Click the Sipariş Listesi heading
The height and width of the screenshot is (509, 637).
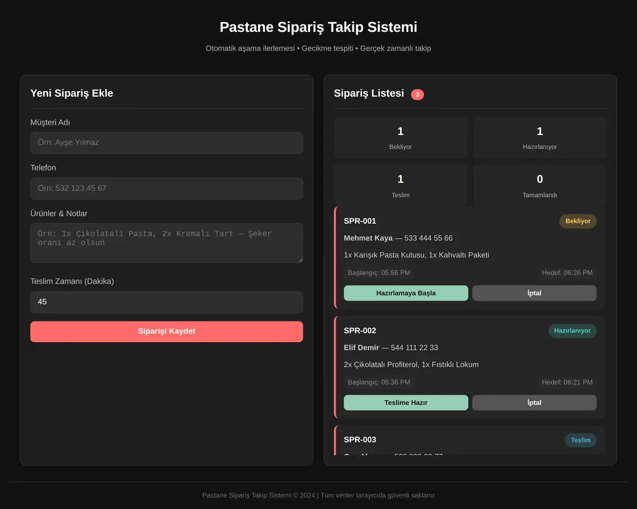click(x=369, y=93)
